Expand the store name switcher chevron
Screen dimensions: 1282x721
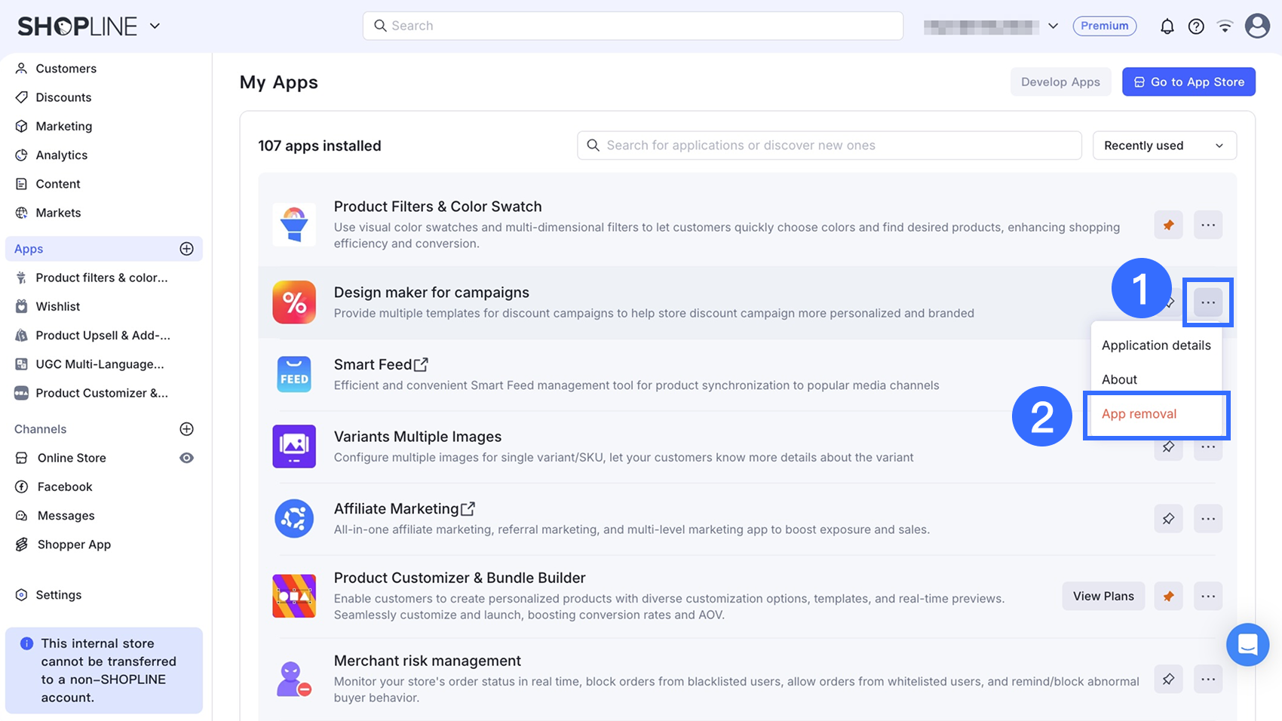pos(1054,26)
